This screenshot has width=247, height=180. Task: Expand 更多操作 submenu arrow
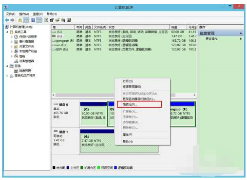point(241,39)
